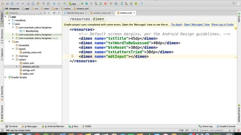The width and height of the screenshot is (241, 135).
Task: Select colors.xml in project tree
Action: point(28,63)
